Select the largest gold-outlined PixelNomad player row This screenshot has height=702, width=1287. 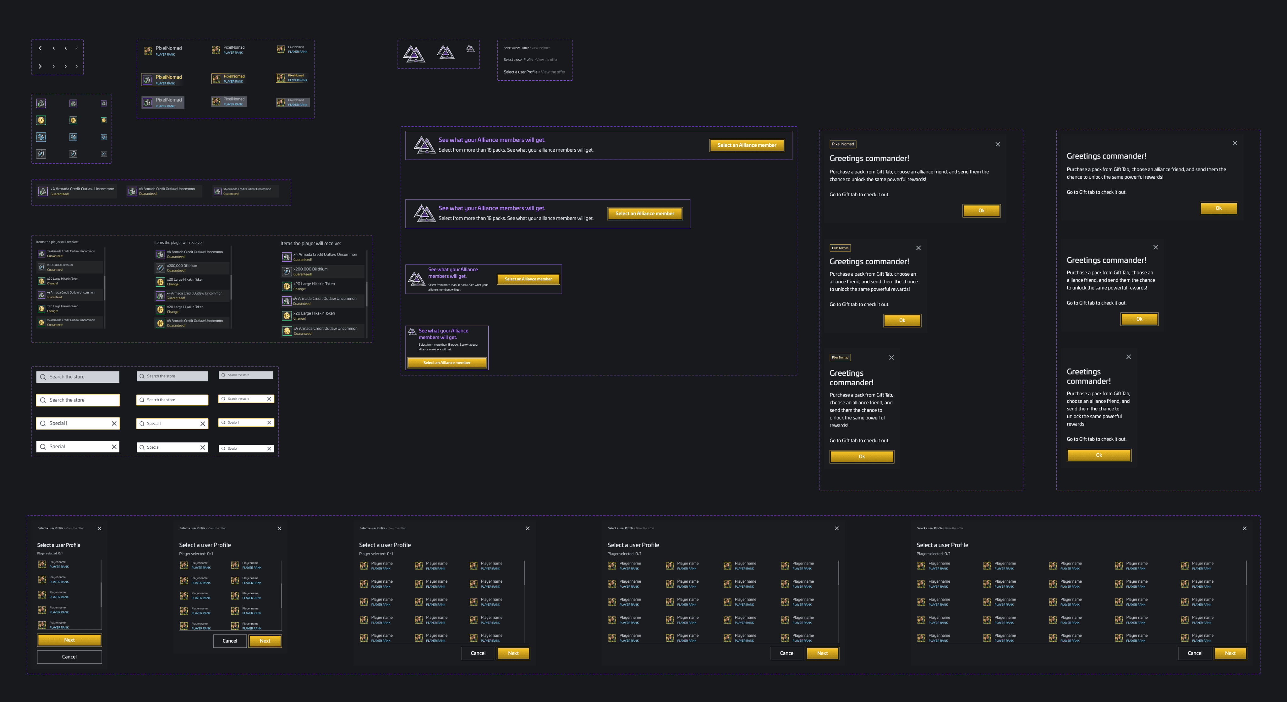163,79
